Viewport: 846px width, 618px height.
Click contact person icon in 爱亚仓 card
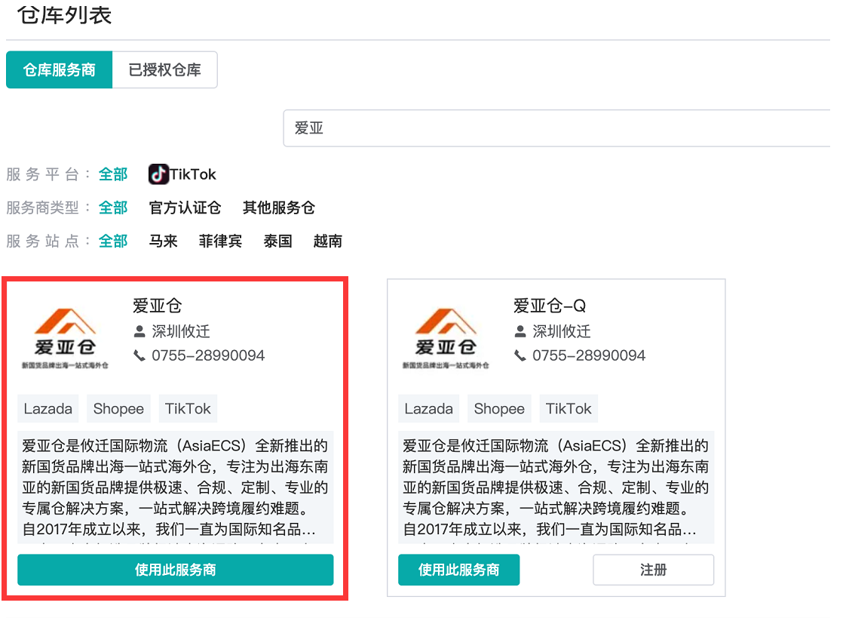[x=139, y=331]
